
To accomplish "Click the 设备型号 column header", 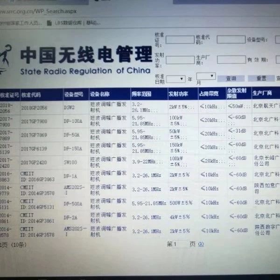I will tap(74, 94).
